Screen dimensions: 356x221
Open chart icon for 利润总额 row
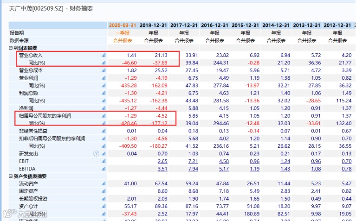tap(104, 93)
